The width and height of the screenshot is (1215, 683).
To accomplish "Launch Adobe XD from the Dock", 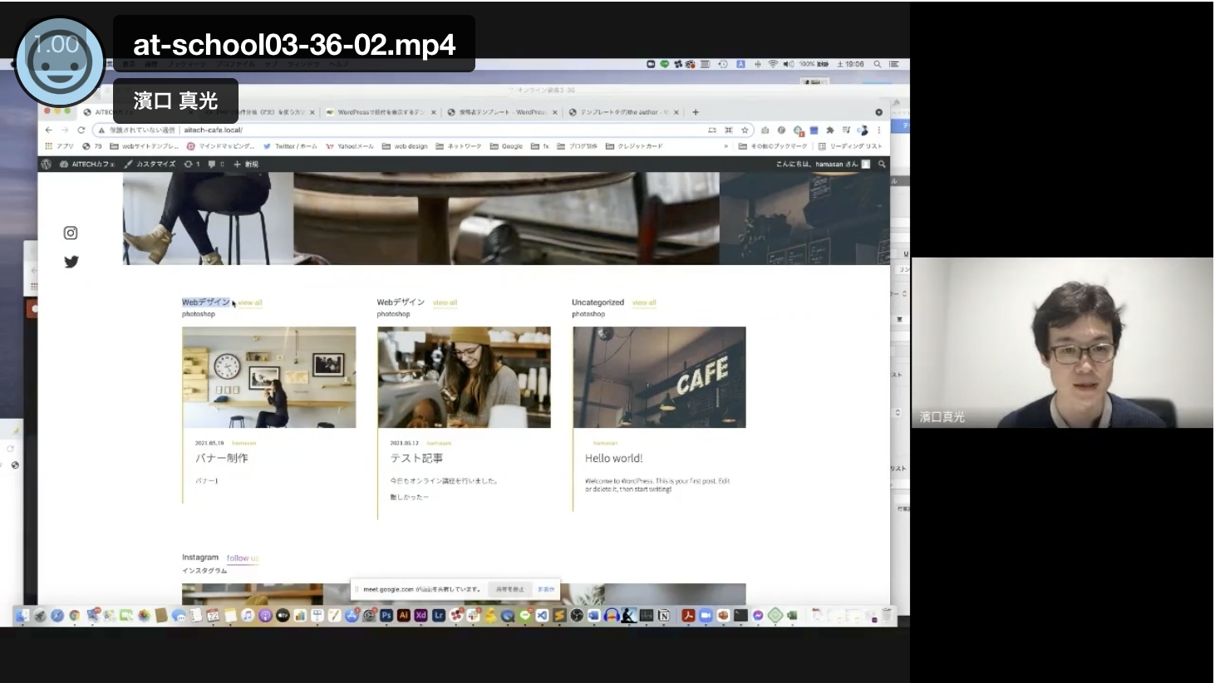I will pyautogui.click(x=421, y=616).
